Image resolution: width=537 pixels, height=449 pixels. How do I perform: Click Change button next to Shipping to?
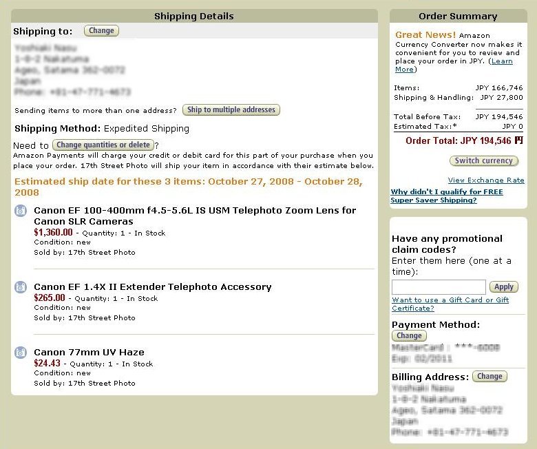[101, 30]
